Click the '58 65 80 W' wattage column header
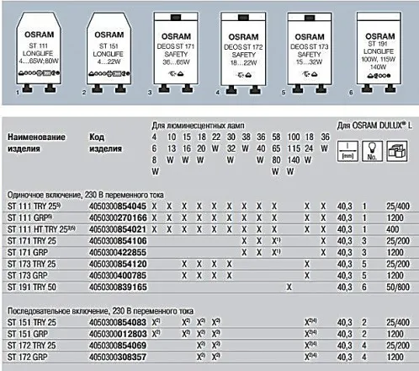419x371 pixels. click(276, 154)
